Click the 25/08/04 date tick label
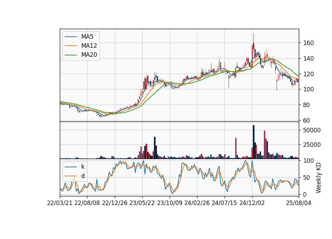332x239 pixels. click(x=299, y=203)
